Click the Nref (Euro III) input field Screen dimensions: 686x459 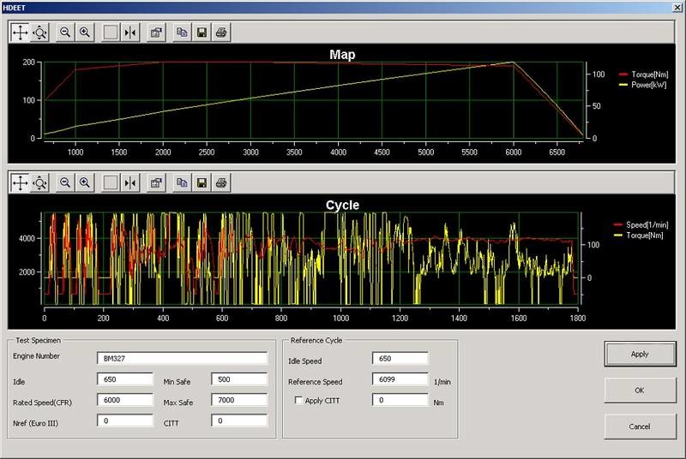click(125, 420)
